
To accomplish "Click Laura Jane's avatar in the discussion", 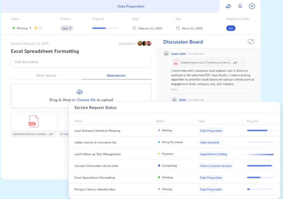I will (166, 54).
